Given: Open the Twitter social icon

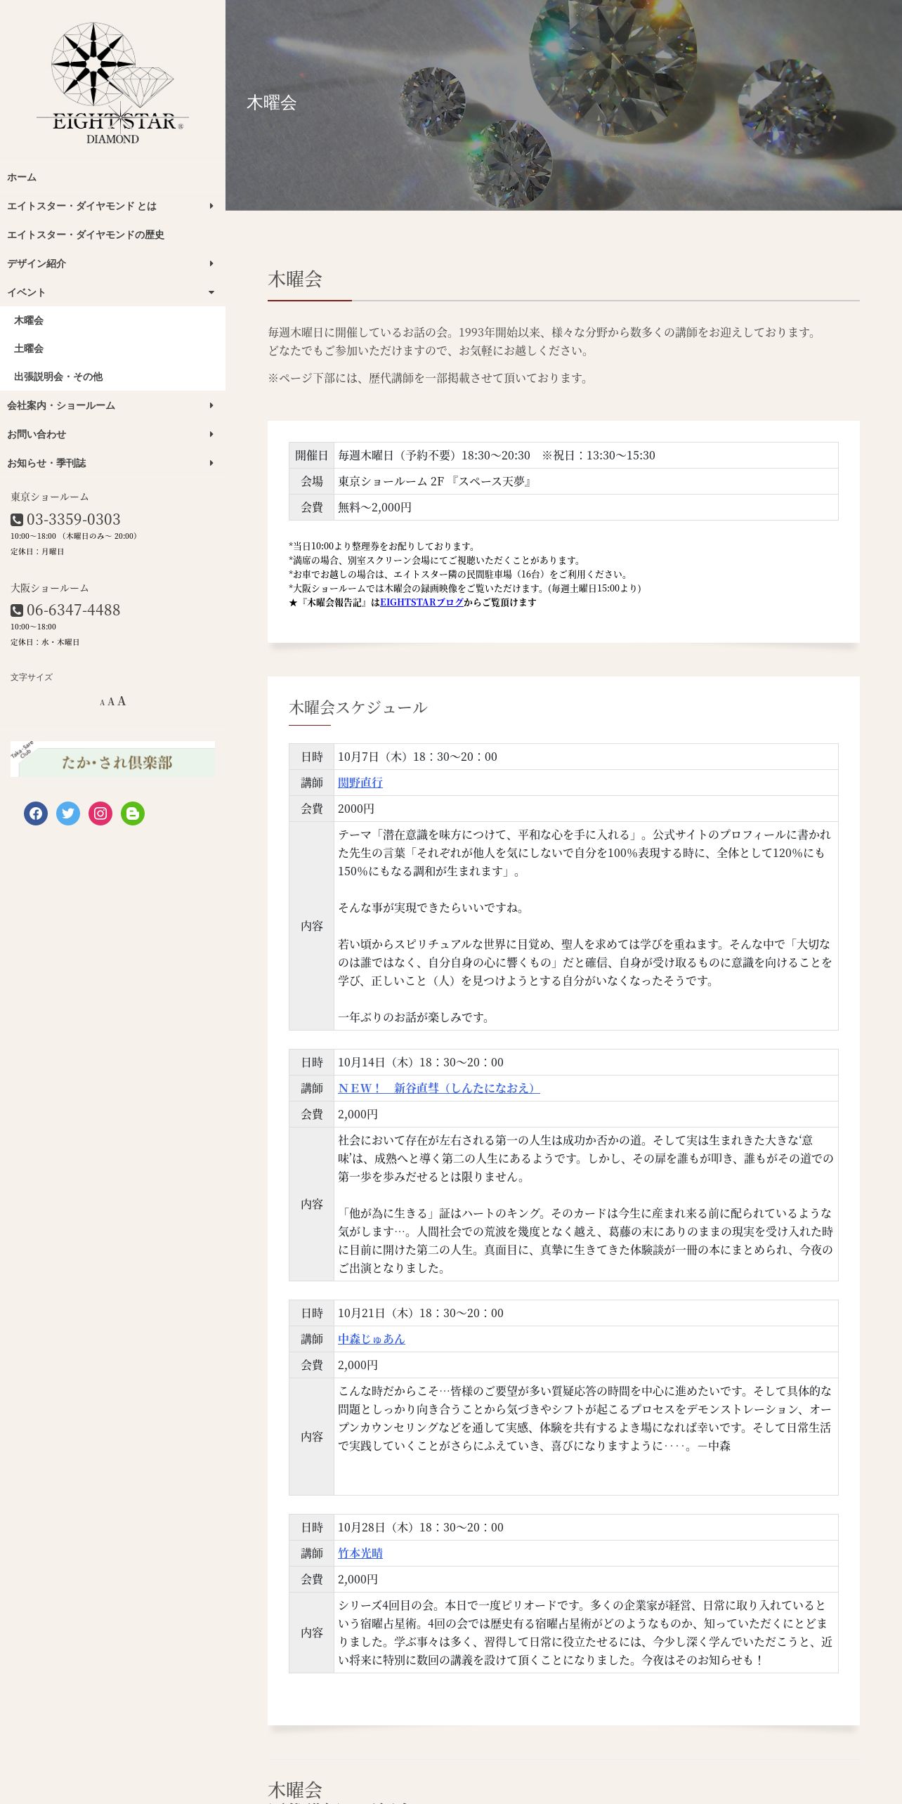Looking at the screenshot, I should (68, 813).
